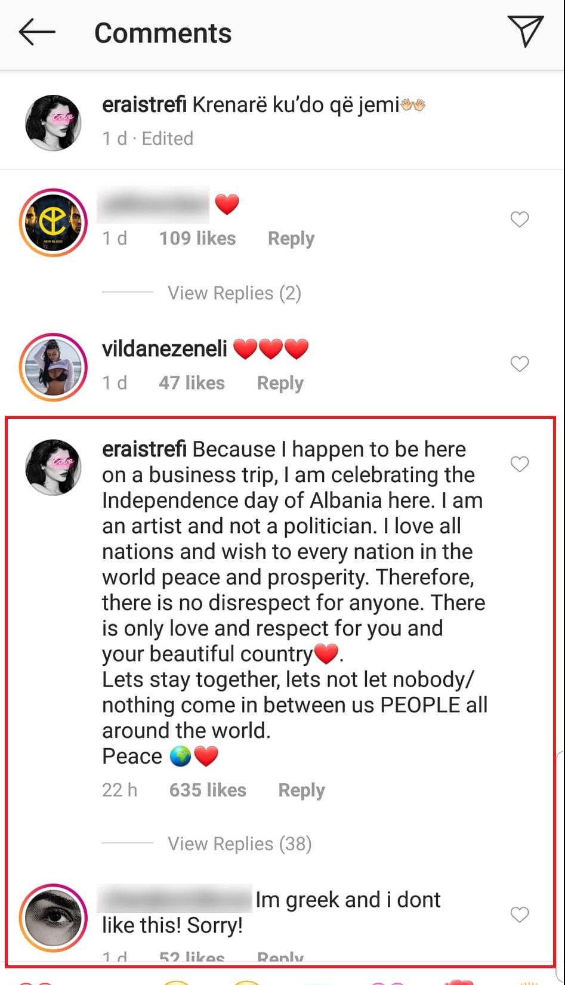Expand View Replies (2)
The height and width of the screenshot is (985, 565).
pyautogui.click(x=234, y=293)
